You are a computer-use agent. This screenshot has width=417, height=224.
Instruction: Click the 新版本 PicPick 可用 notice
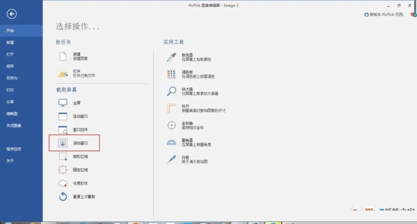387,15
